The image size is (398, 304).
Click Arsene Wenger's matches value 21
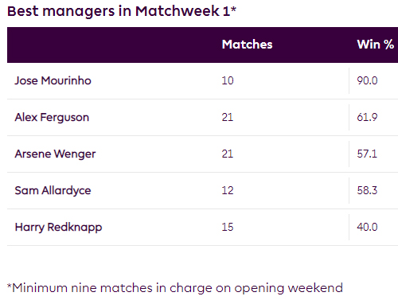tap(228, 154)
